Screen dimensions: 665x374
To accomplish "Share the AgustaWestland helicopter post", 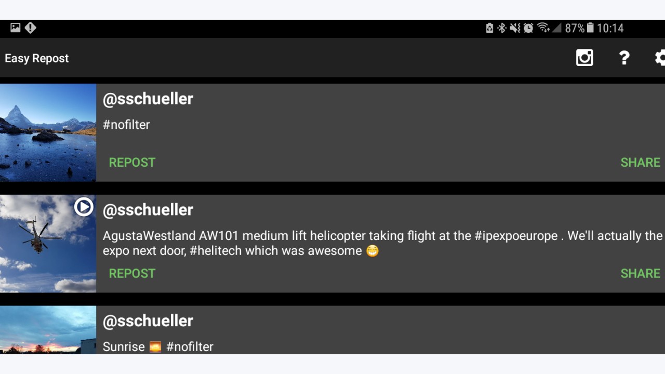I will click(x=641, y=273).
